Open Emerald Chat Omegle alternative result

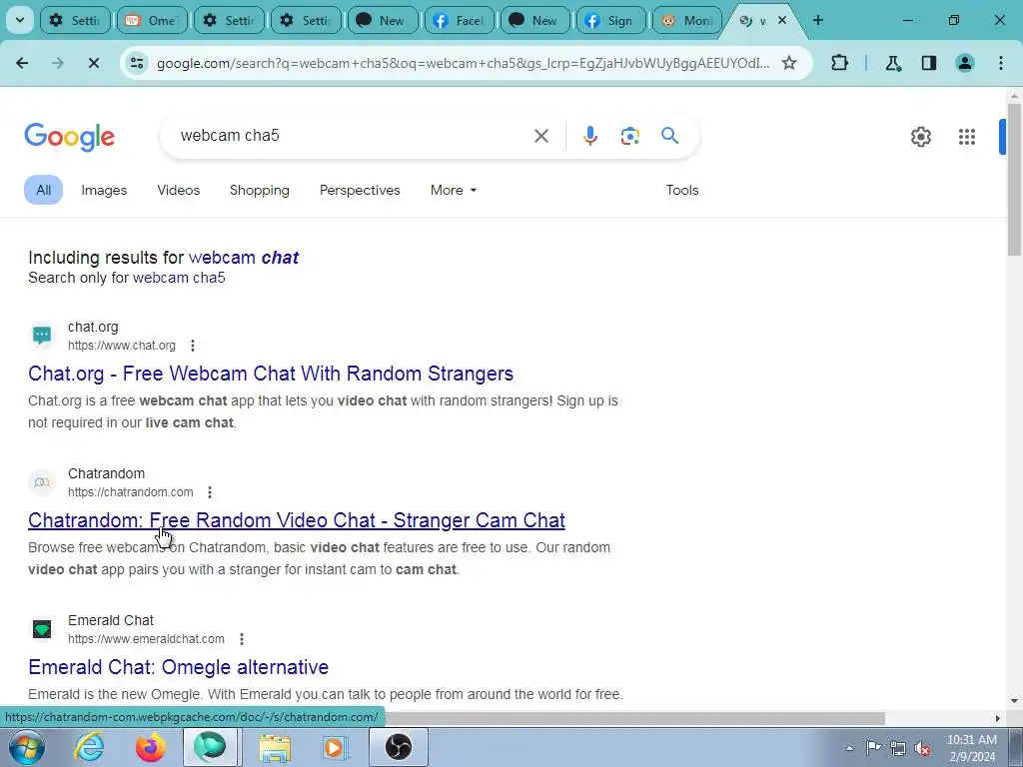tap(178, 666)
